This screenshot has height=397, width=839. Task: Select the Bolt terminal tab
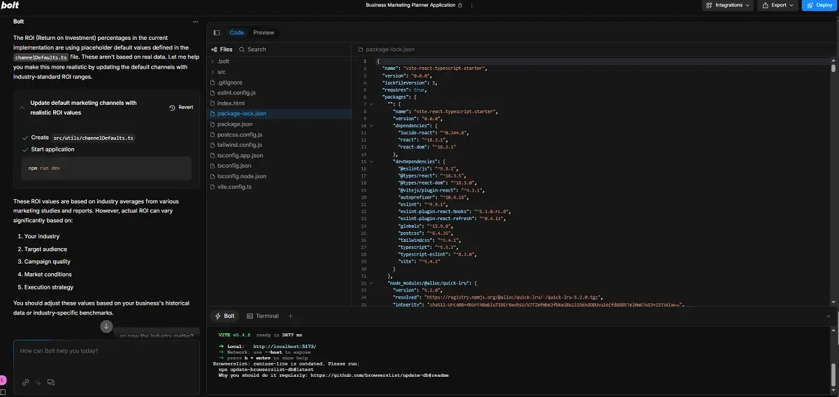point(224,316)
